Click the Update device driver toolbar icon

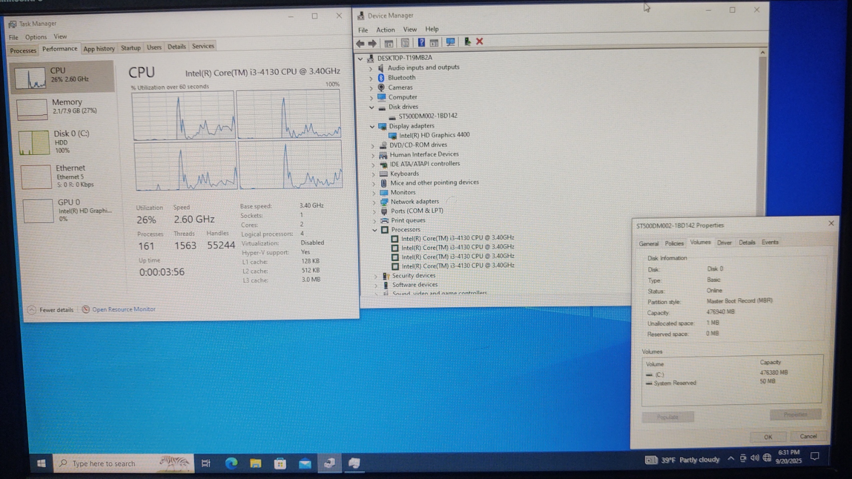click(x=467, y=42)
